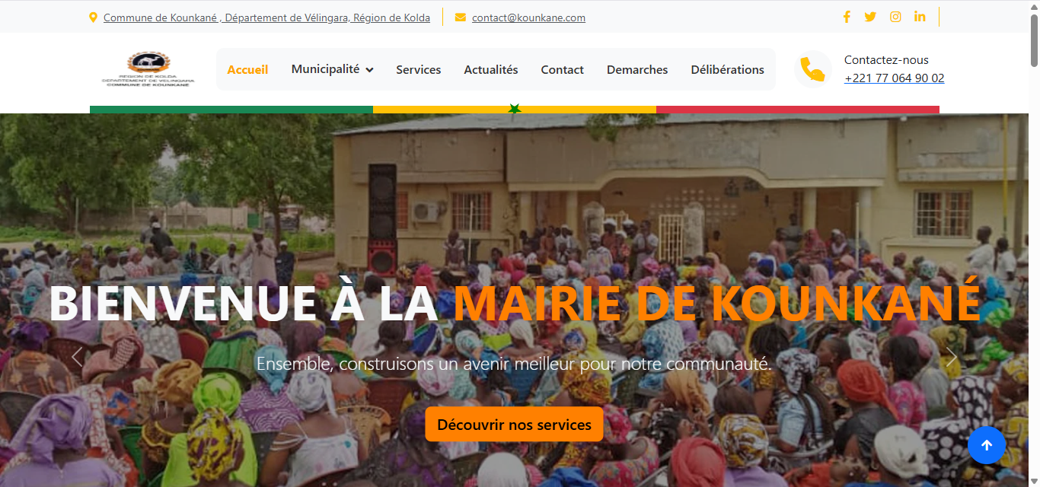Click the next slide arrow
Screen dimensions: 1040x487
[952, 356]
